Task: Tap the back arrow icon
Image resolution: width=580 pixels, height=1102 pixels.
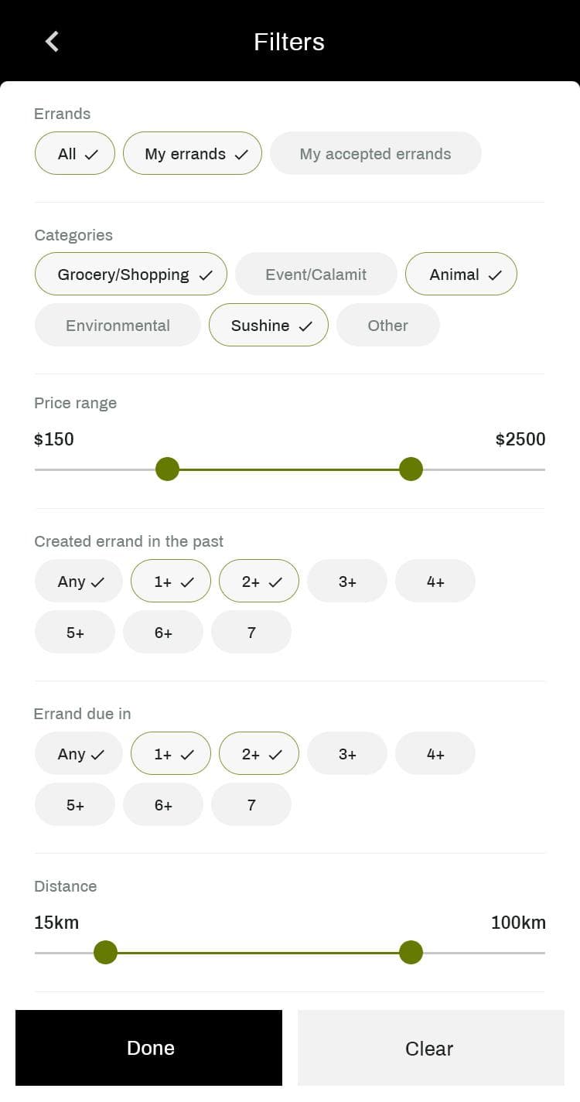Action: (52, 42)
